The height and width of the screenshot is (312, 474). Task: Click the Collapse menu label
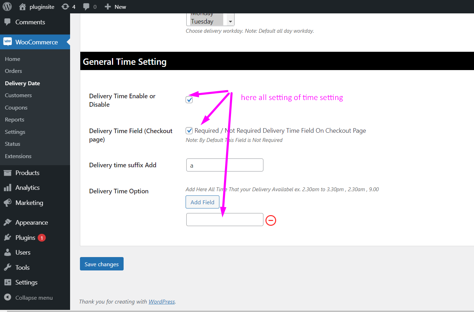pyautogui.click(x=34, y=298)
